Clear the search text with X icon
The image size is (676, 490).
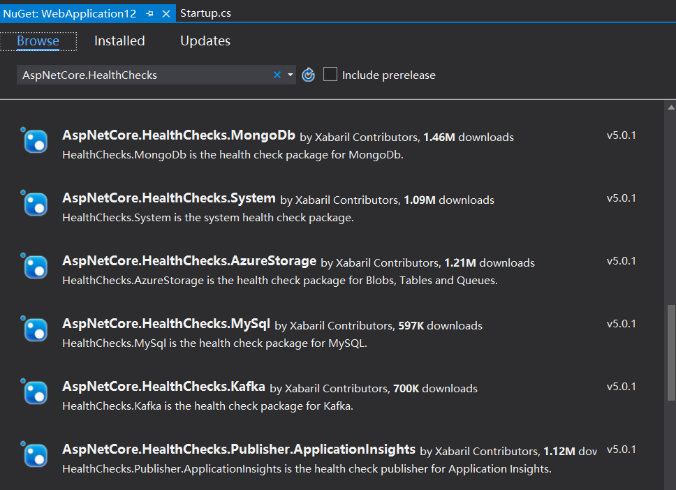click(x=277, y=75)
